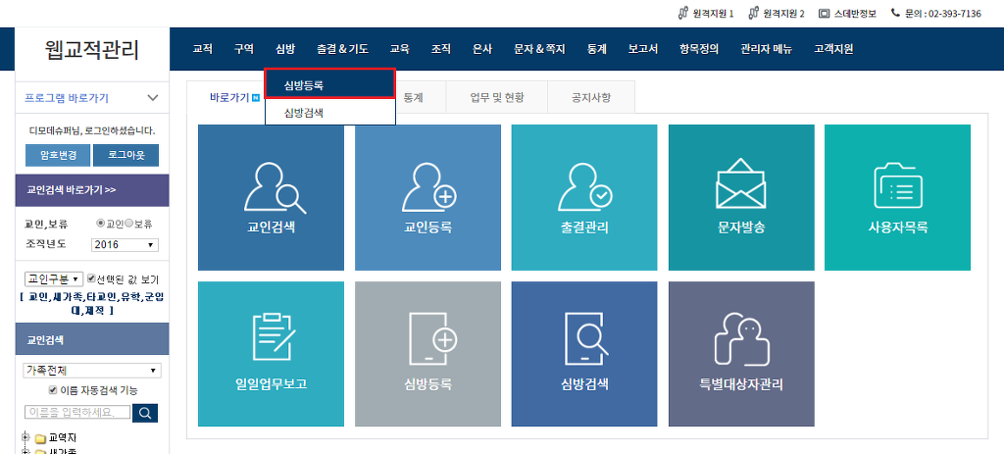This screenshot has height=454, width=1004.
Task: Open the 항목정의 menu
Action: tap(699, 49)
